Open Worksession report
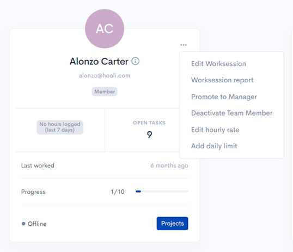This screenshot has height=252, width=293. (222, 80)
